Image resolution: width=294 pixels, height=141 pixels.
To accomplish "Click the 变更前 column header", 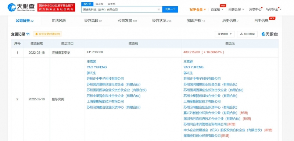I will click(x=133, y=44).
